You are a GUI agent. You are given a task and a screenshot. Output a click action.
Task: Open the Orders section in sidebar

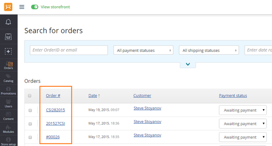pos(9,65)
